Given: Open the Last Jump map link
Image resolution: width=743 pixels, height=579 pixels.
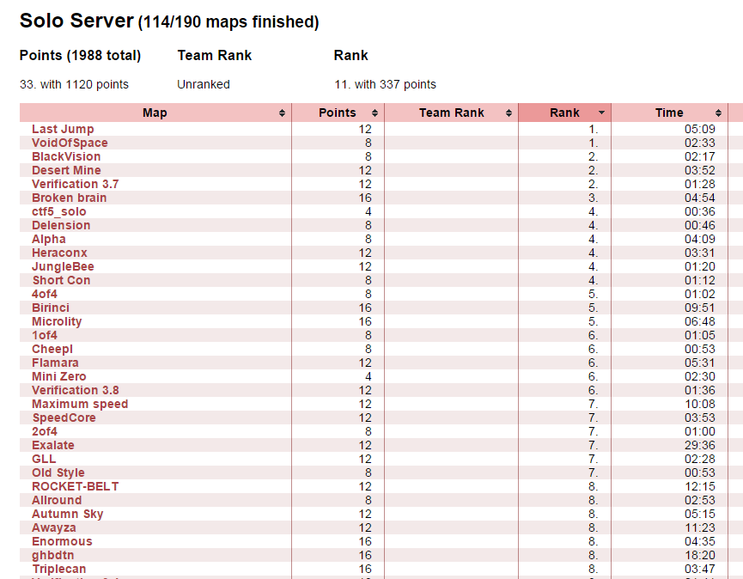Looking at the screenshot, I should [x=63, y=129].
